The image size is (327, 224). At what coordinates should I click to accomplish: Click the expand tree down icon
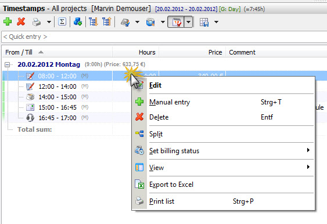point(94,21)
